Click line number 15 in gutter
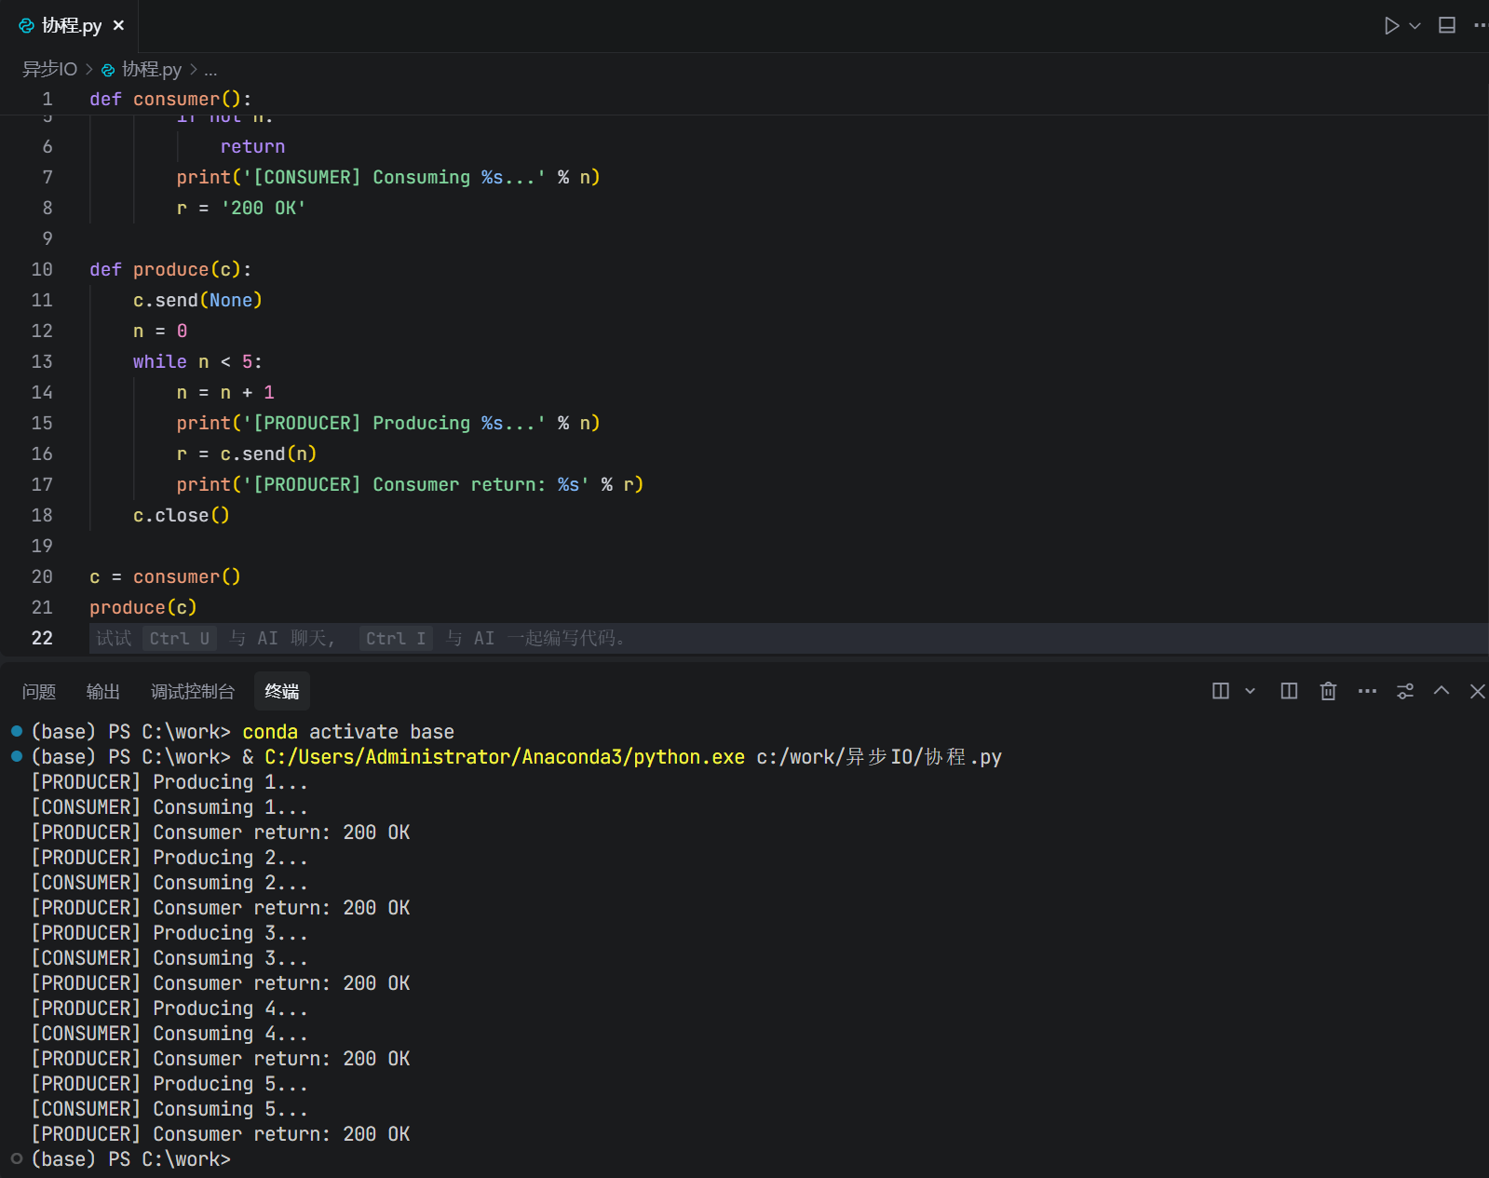 pyautogui.click(x=42, y=423)
